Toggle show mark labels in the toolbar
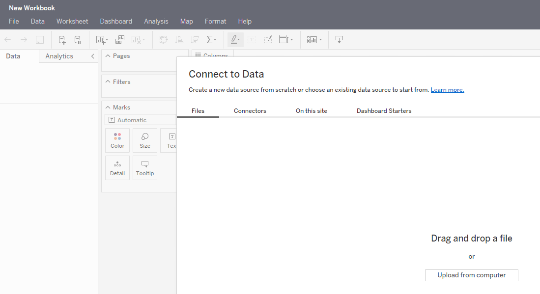This screenshot has height=294, width=540. (x=251, y=39)
